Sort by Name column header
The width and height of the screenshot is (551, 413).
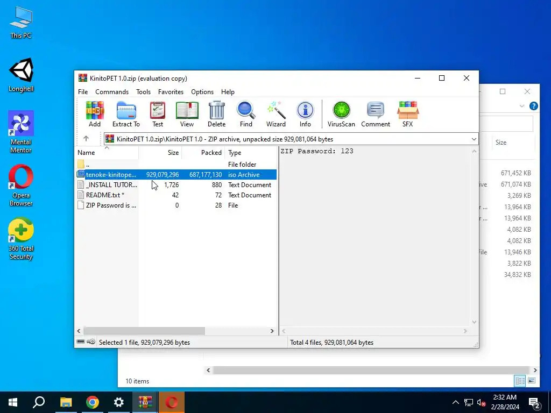click(107, 152)
